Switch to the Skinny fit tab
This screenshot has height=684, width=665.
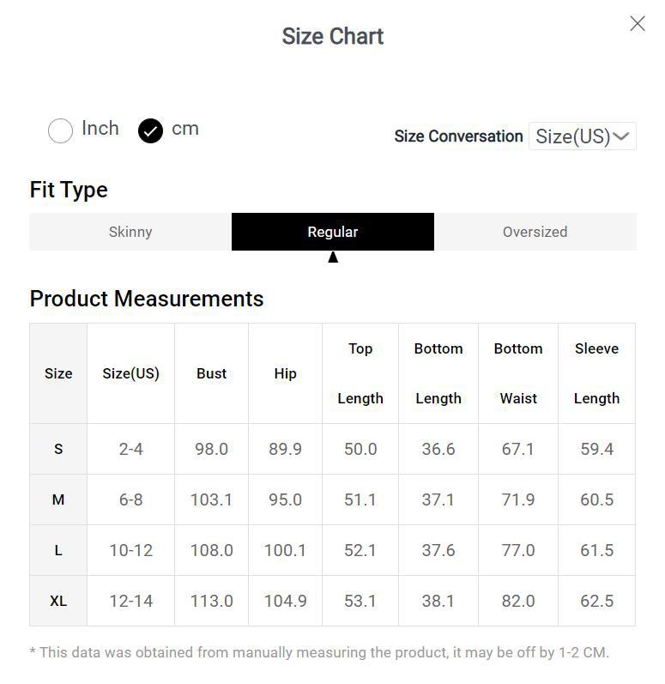pos(130,232)
